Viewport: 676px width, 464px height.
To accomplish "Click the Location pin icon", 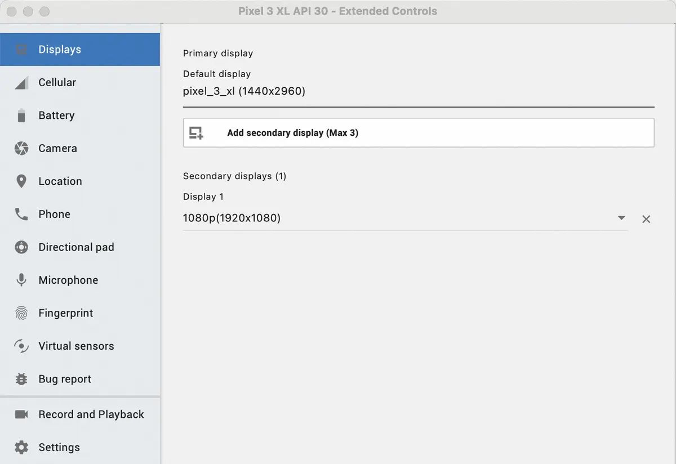I will point(21,181).
